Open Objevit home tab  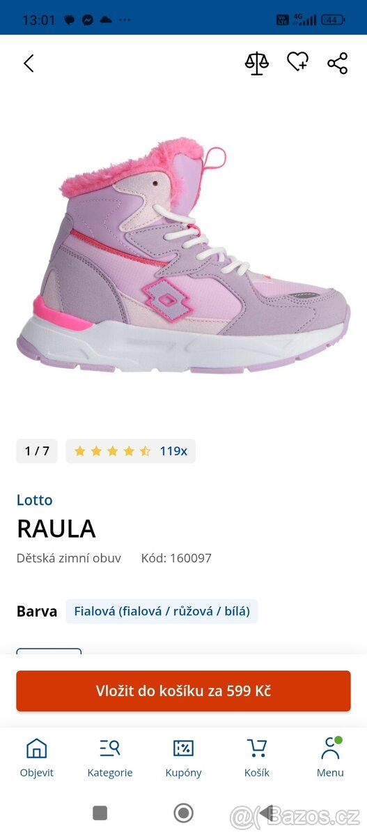tap(36, 758)
